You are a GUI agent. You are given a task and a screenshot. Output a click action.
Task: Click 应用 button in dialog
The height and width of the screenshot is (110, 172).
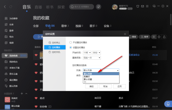coord(119,86)
